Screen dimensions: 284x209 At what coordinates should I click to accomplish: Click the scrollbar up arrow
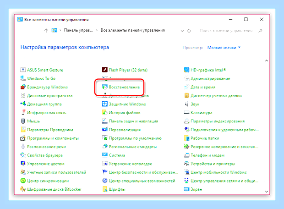[267, 60]
